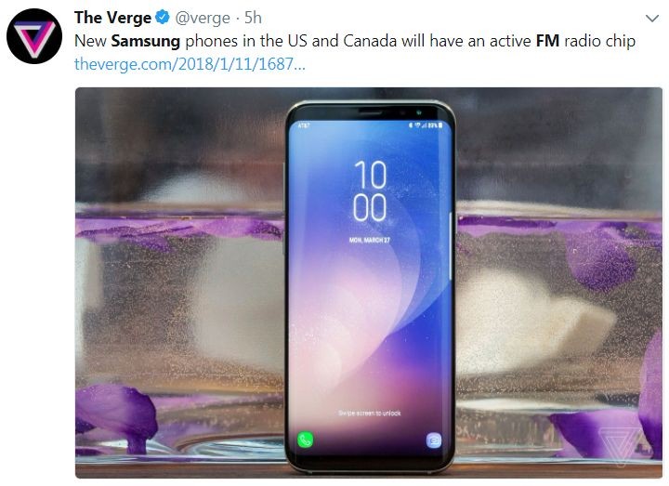The image size is (669, 486).
Task: Expand the tweet options chevron
Action: pos(652,19)
